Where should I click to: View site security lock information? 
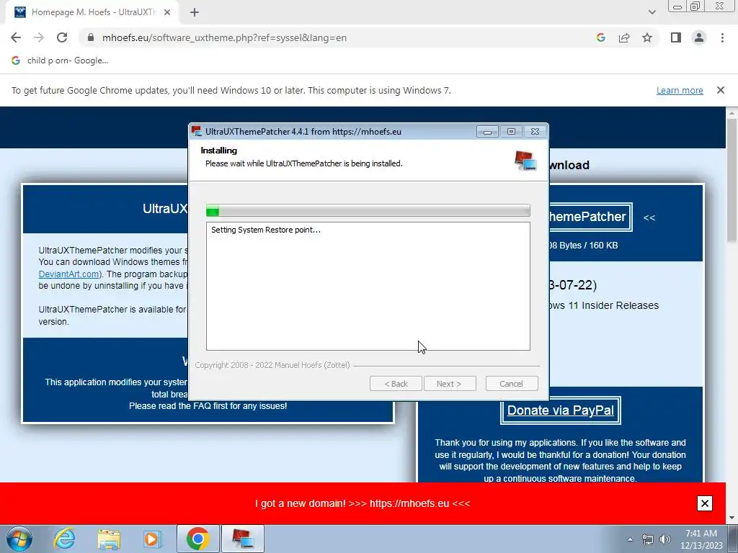coord(91,37)
